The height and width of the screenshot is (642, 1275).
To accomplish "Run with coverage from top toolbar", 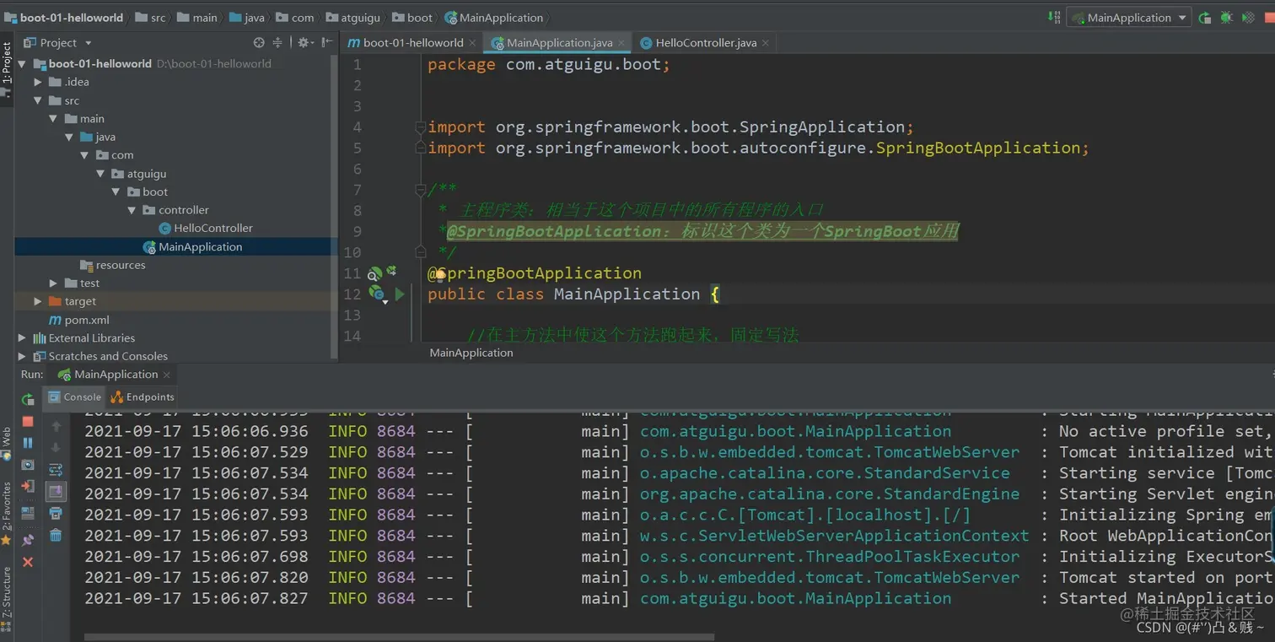I will point(1249,17).
